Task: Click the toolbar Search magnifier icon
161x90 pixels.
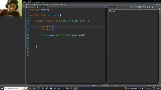Action: [154, 5]
